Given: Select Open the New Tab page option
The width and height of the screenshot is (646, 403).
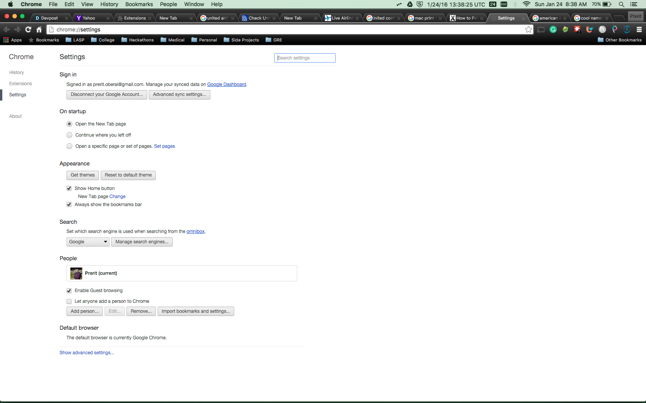Looking at the screenshot, I should click(x=69, y=124).
